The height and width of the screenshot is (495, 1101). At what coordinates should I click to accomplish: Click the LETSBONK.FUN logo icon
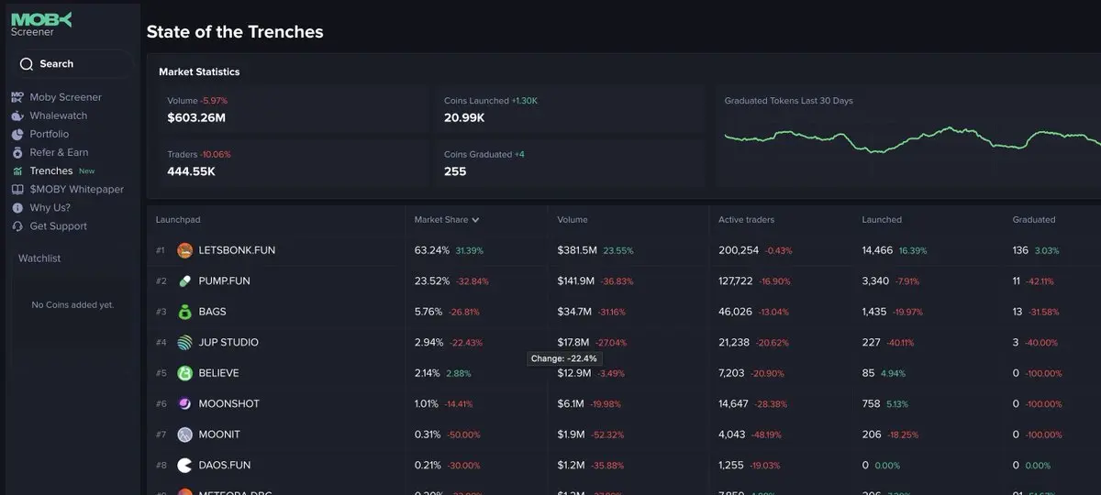point(184,250)
